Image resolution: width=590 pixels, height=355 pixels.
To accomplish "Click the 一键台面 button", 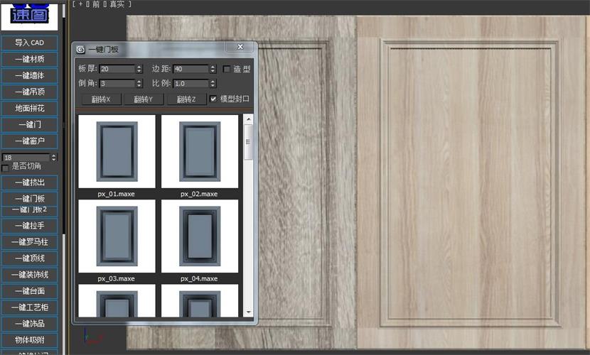I will click(29, 291).
